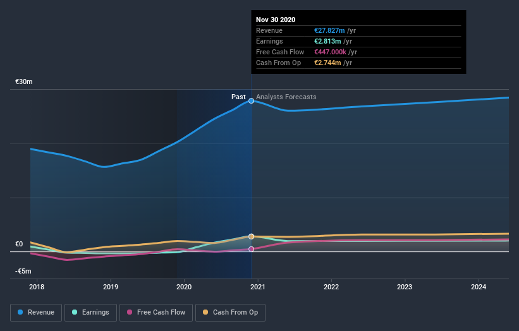Viewport: 519px width, 331px height.
Task: Click the Earnings row label in tooltip
Action: 269,41
